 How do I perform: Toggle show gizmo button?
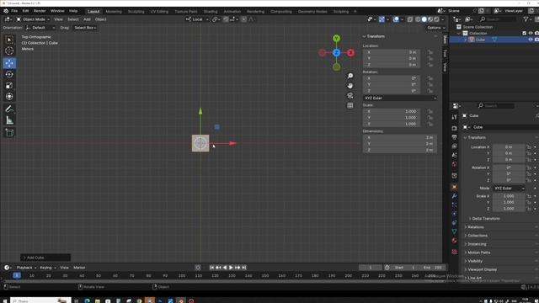pyautogui.click(x=382, y=19)
